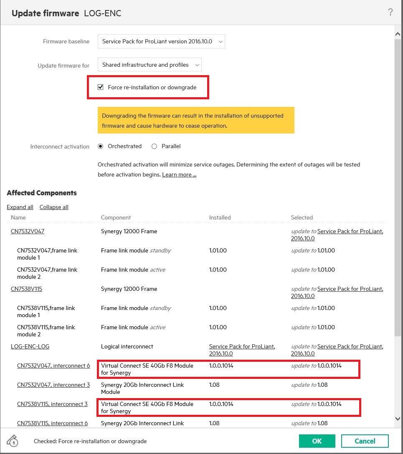Click the OK button to confirm update
The width and height of the screenshot is (403, 454).
tap(317, 441)
